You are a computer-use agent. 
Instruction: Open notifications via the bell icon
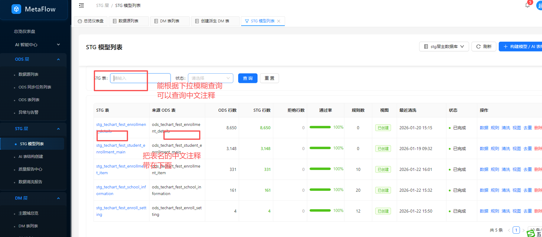pos(527,5)
